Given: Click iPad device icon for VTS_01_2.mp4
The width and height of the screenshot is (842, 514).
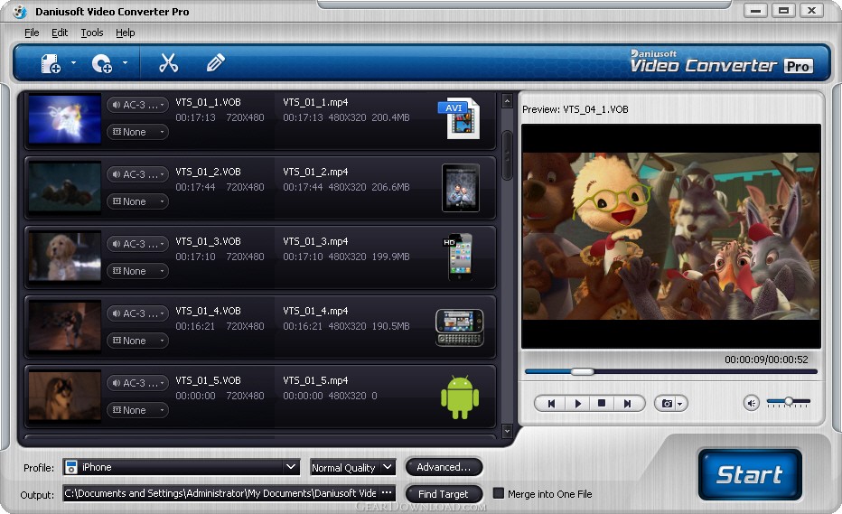Looking at the screenshot, I should (460, 188).
